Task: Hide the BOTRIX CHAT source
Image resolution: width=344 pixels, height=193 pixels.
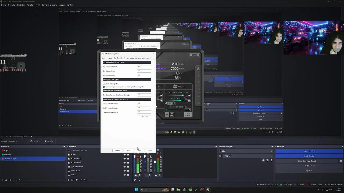Action: (x=124, y=163)
